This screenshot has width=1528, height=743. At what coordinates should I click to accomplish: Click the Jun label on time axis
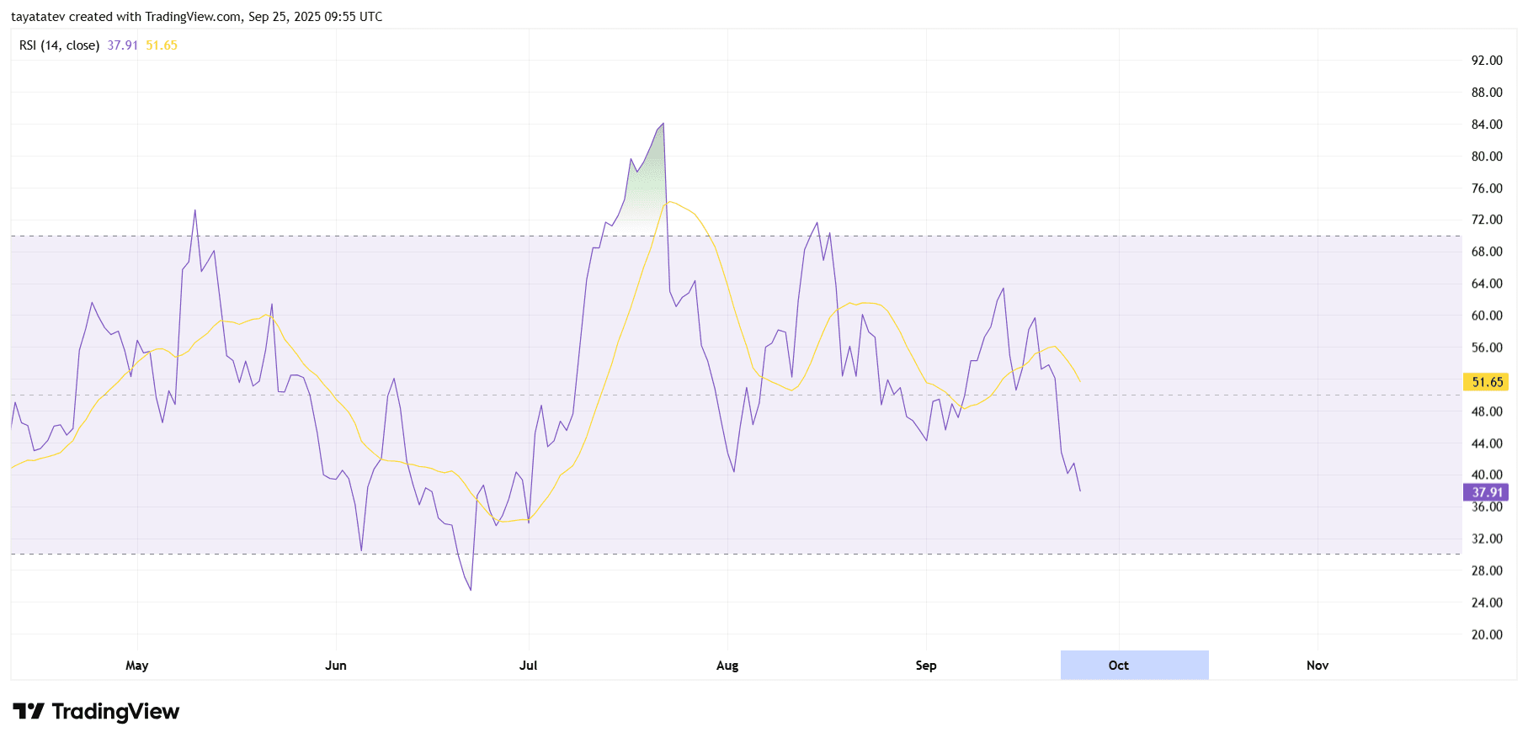(x=335, y=665)
